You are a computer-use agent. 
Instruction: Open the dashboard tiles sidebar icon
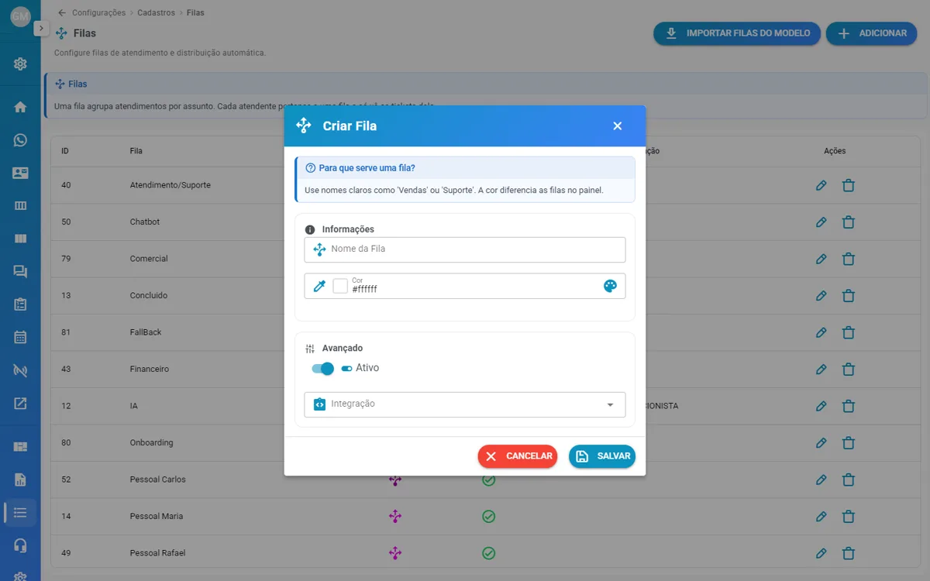(x=20, y=446)
